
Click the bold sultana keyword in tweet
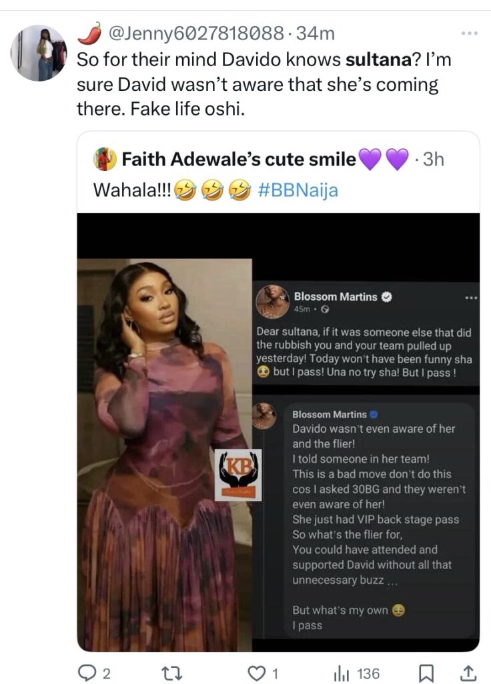tap(376, 59)
